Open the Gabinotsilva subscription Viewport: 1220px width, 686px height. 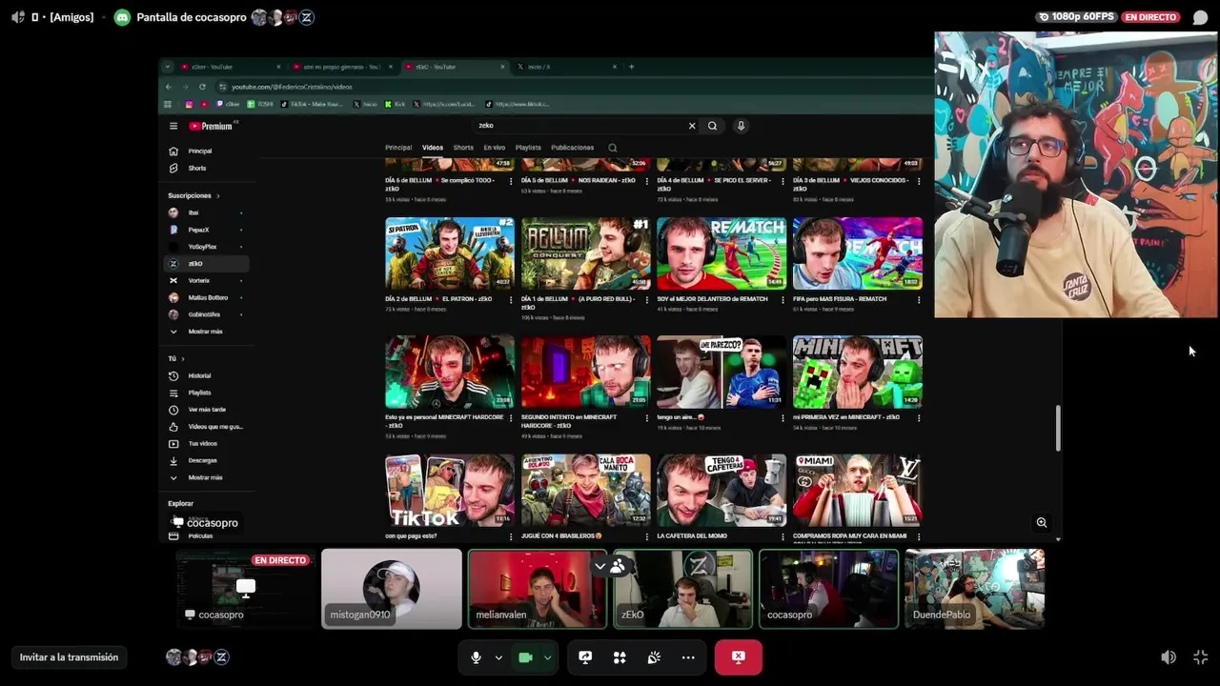206,314
